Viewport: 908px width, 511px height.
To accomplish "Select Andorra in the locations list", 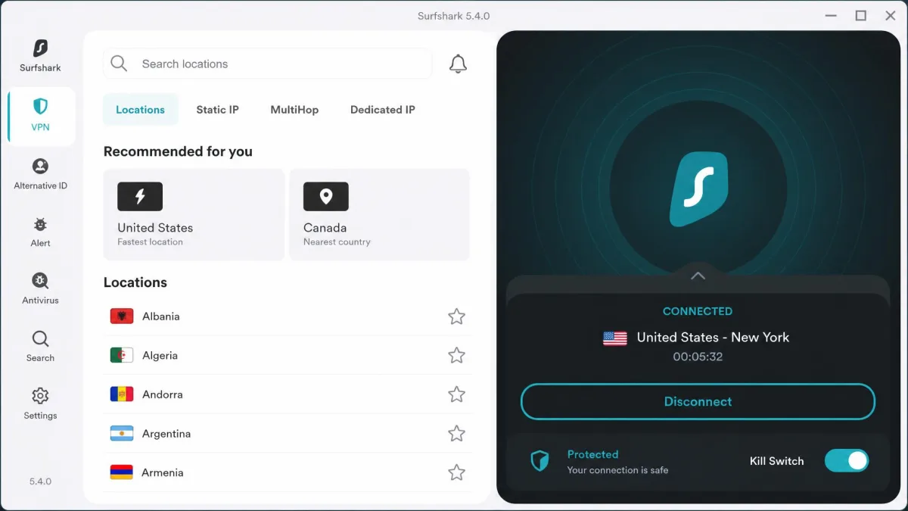I will tap(288, 394).
